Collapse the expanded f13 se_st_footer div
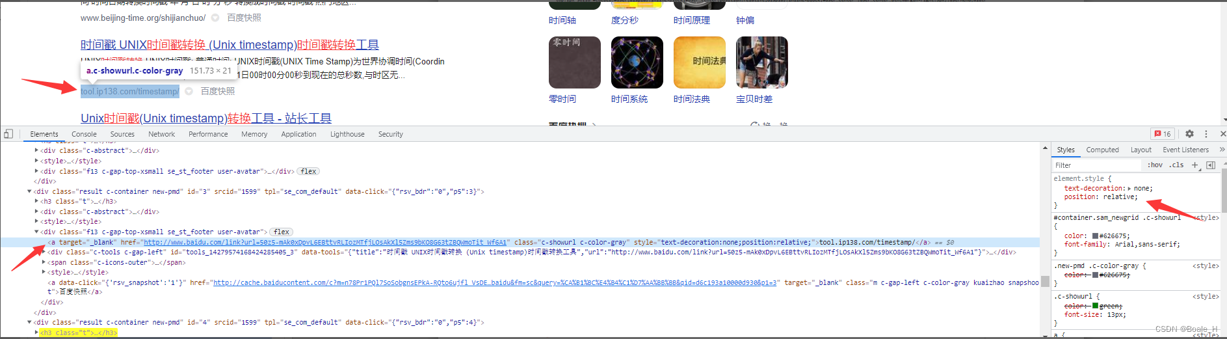Viewport: 1227px width, 339px height. 36,232
